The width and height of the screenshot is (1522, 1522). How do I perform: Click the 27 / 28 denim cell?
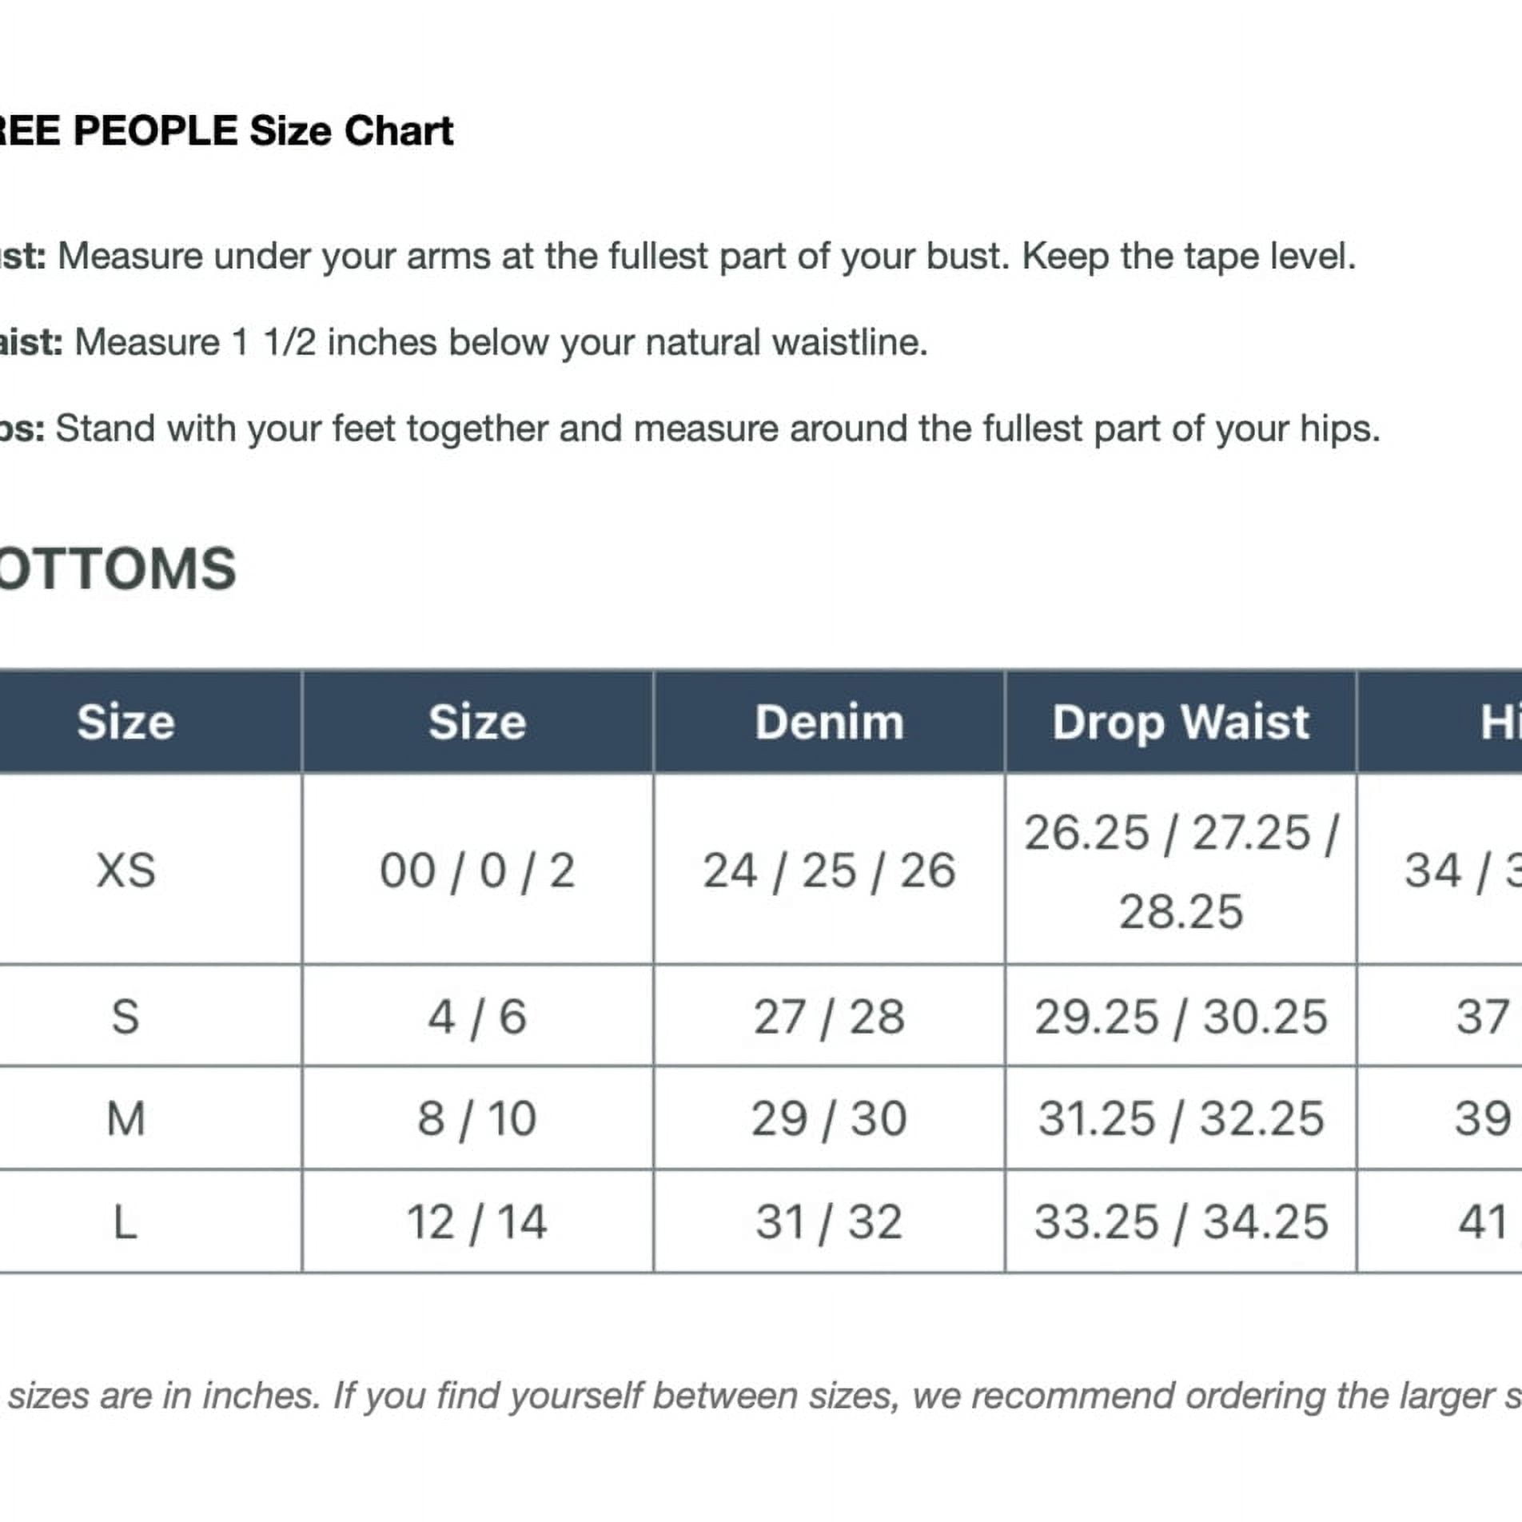(x=829, y=1016)
